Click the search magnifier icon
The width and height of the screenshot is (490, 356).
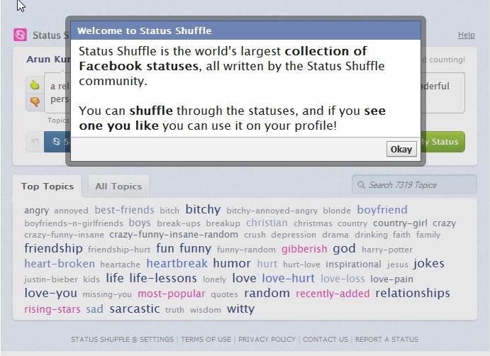361,184
